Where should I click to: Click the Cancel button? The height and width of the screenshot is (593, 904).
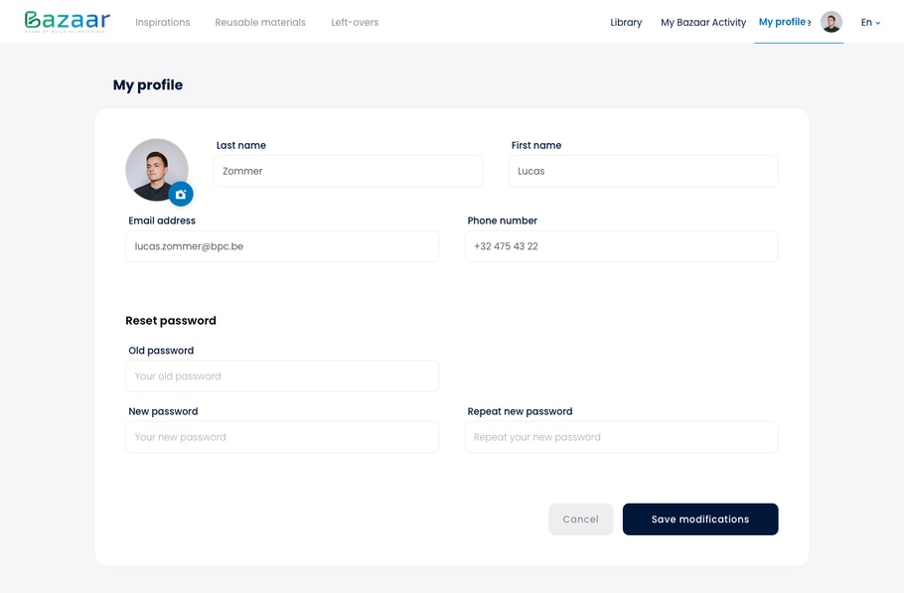tap(580, 519)
